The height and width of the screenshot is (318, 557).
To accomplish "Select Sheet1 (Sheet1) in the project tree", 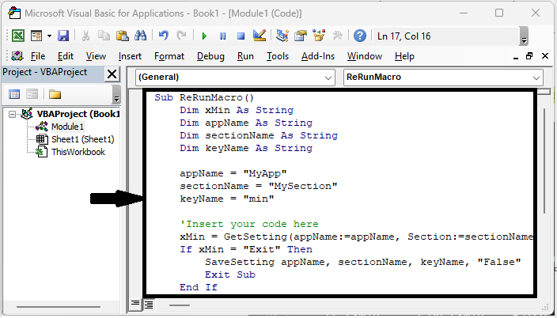I will coord(83,139).
